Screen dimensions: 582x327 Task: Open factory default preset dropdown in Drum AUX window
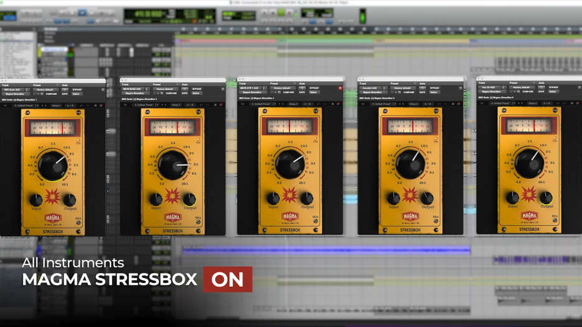45,89
